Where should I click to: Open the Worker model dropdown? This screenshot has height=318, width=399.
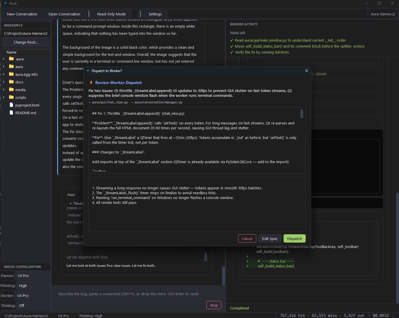click(32, 296)
